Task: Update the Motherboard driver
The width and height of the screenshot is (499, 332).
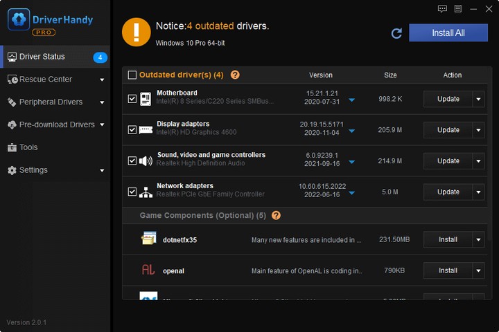Action: pos(448,99)
